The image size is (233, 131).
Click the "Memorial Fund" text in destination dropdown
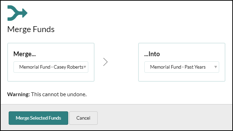(165, 67)
